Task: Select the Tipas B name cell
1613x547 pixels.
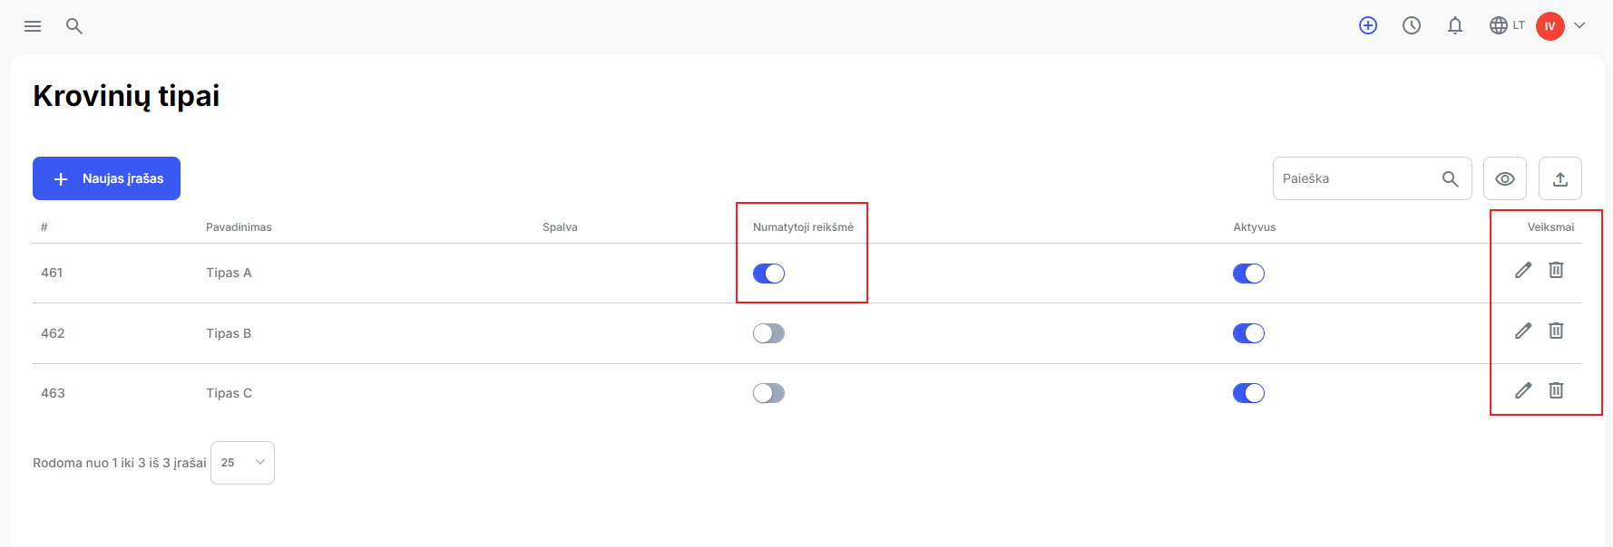Action: coord(229,333)
